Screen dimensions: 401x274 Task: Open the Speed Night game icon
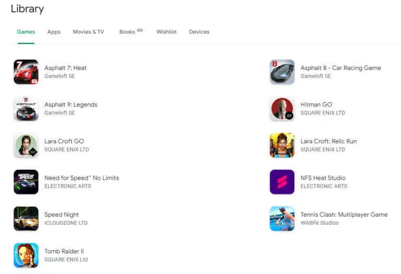[x=26, y=219]
